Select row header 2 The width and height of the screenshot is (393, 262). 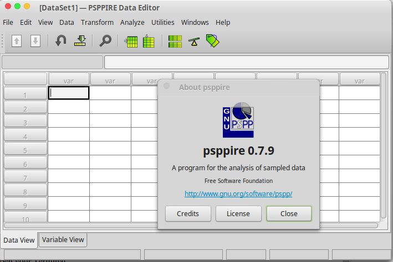(x=25, y=107)
